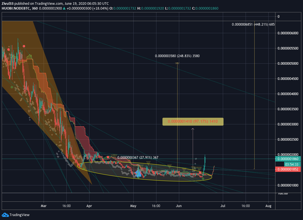Click the 0.0000003500 price axis label
303x220 pixels.
tap(288, 109)
